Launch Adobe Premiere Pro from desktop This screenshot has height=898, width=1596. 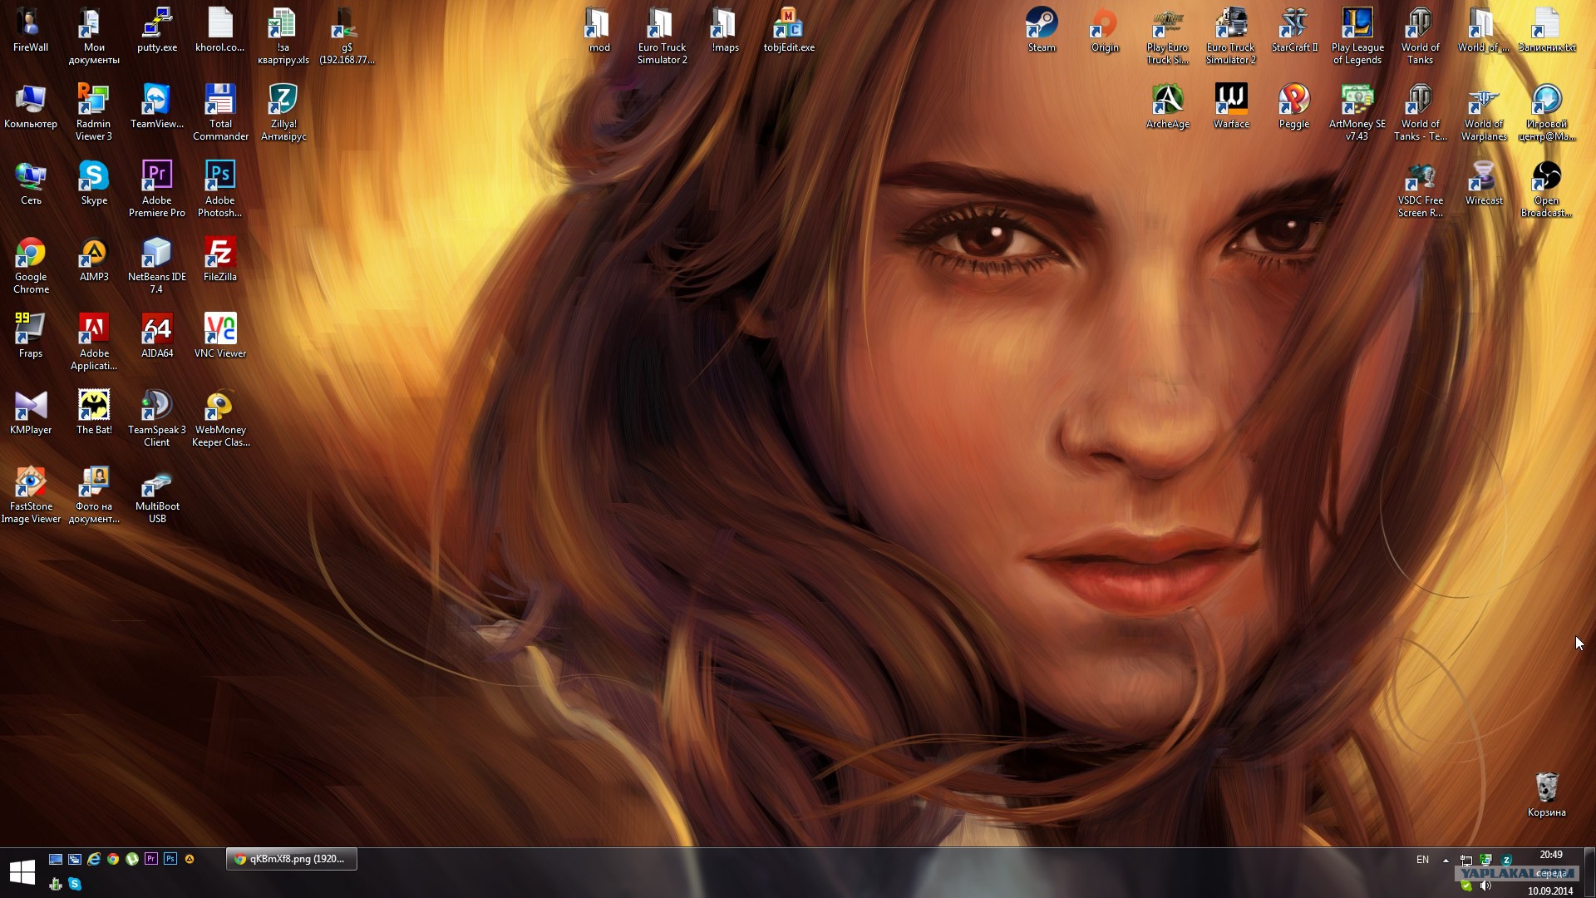pyautogui.click(x=157, y=189)
